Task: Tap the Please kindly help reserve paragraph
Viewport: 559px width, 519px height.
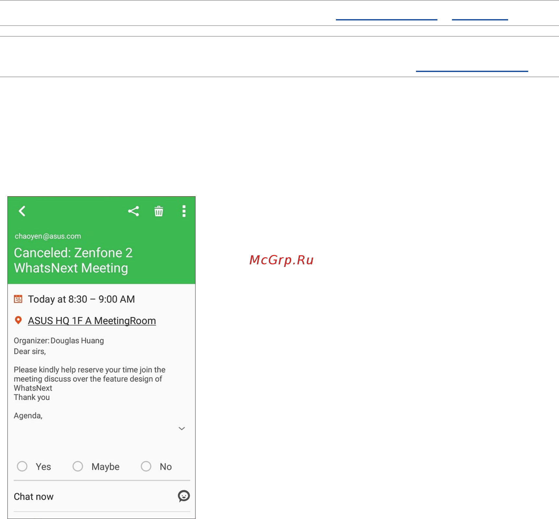Action: [x=89, y=379]
